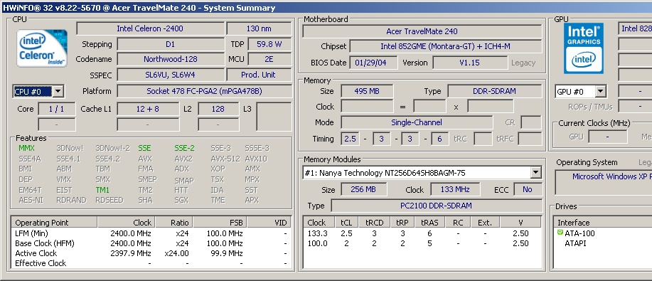Click the TDP 59.8 W value
Viewport: 652px width, 281px height.
(x=269, y=44)
